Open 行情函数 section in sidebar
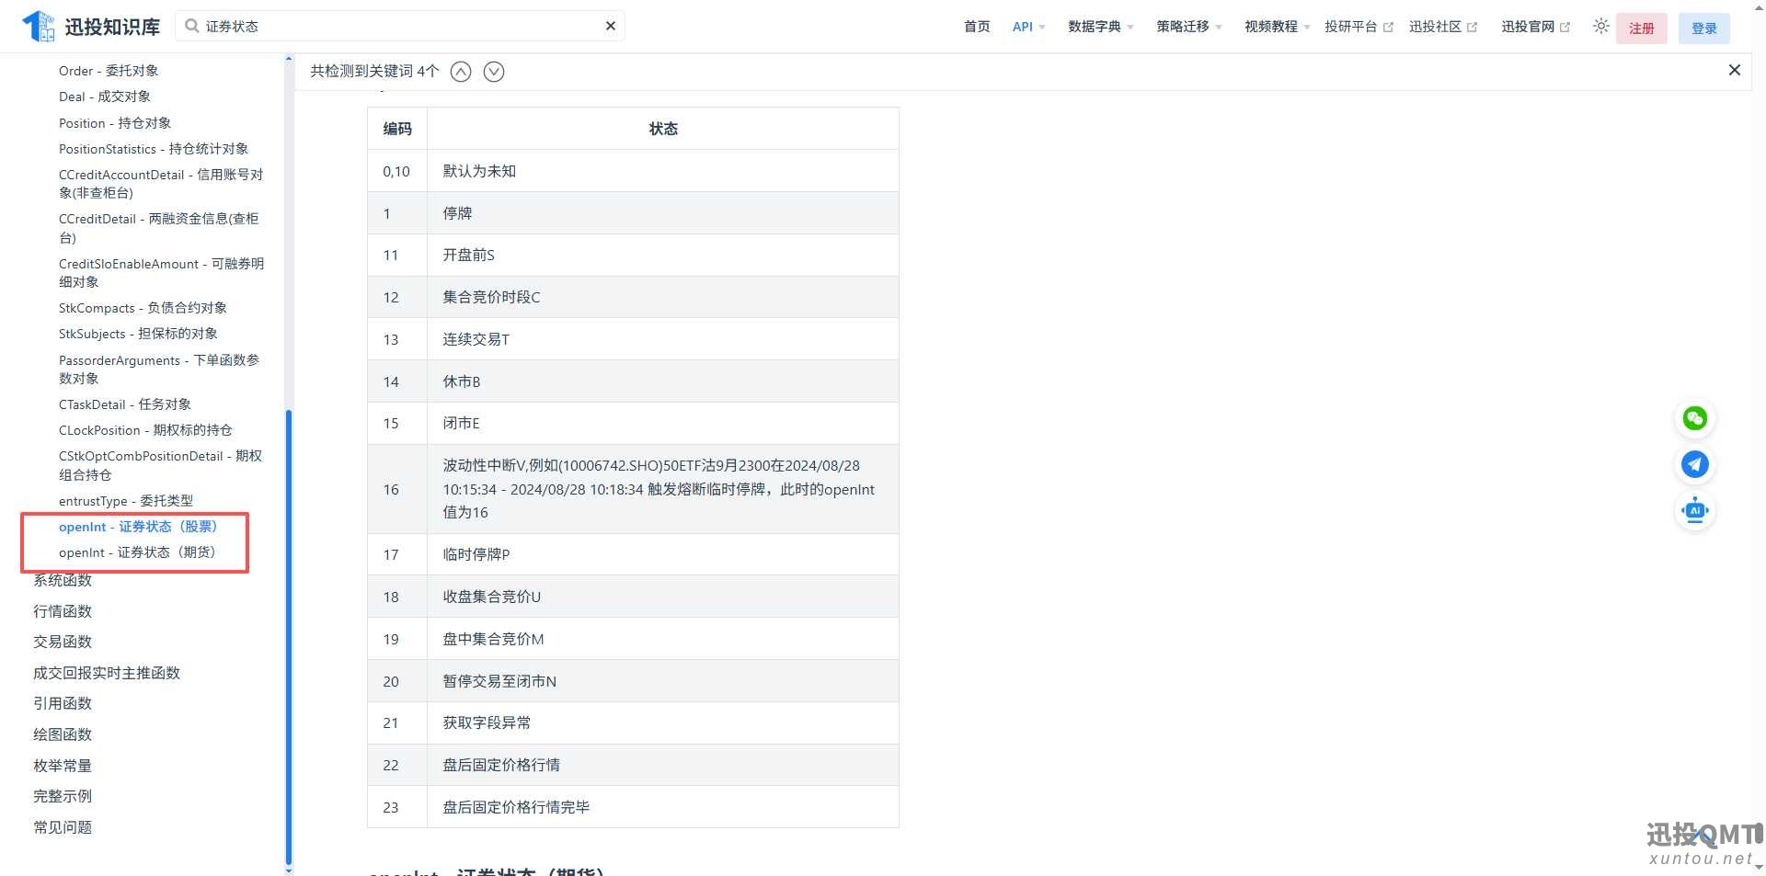Viewport: 1766px width, 876px height. 63,611
